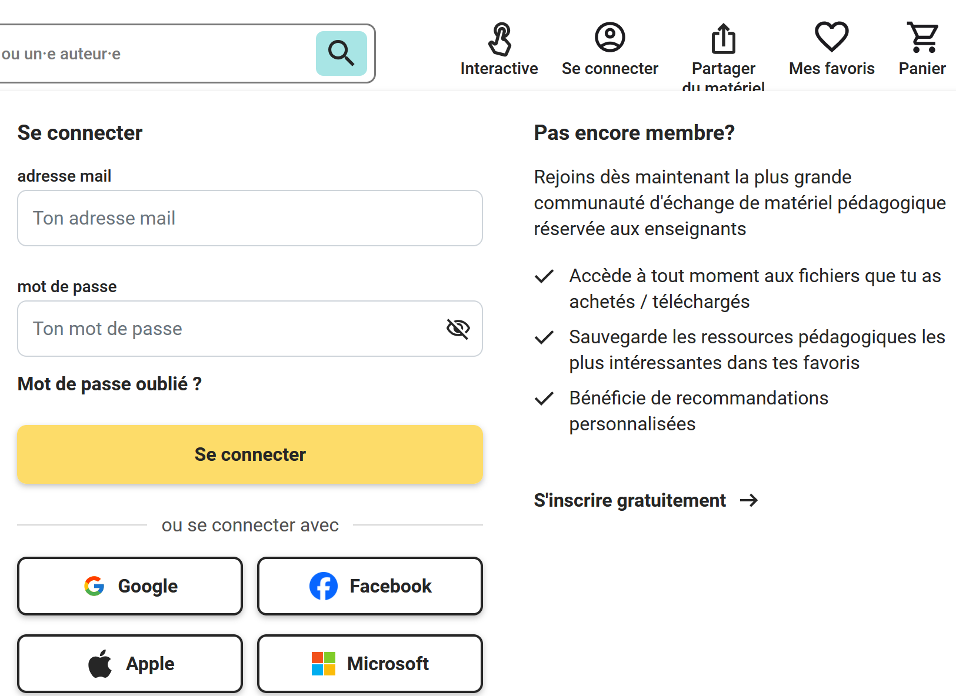Follow the S'inscrire gratuitement link
The image size is (956, 696).
[629, 500]
